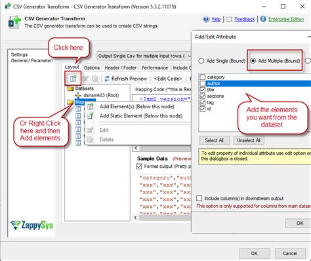Uncheck the sections attribute checkbox
This screenshot has width=311, height=261.
coord(203,96)
